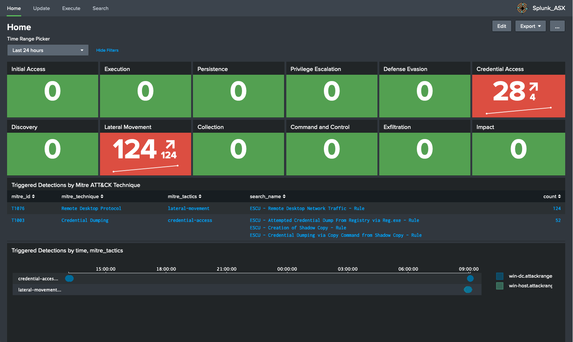This screenshot has height=342, width=573.
Task: Click lateral-movement dot near 09:00:00
Action: click(x=468, y=290)
